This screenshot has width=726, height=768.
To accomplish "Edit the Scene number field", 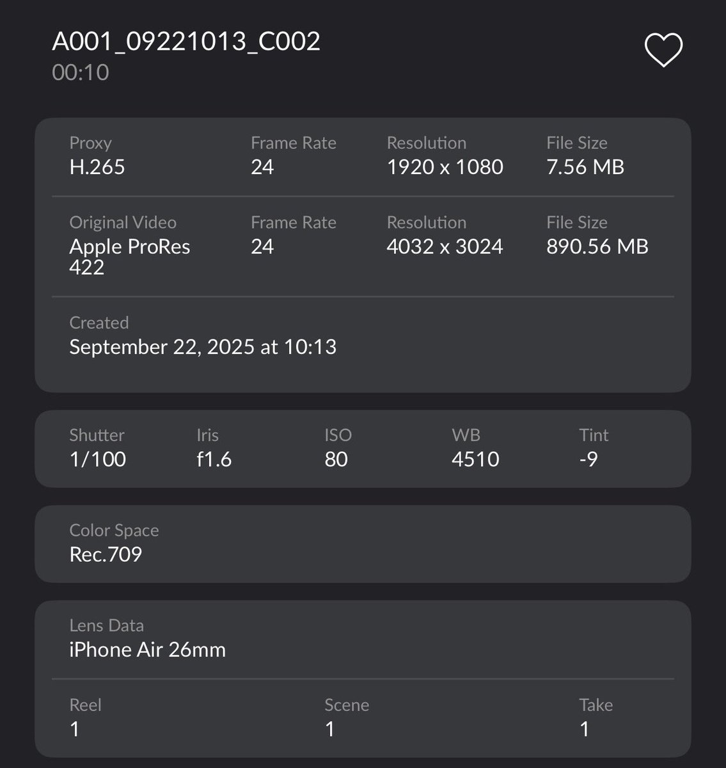I will pyautogui.click(x=347, y=717).
